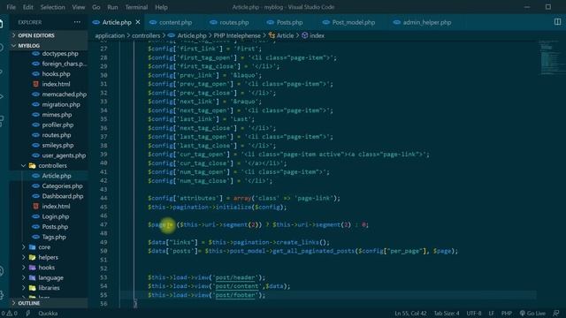Image resolution: width=566 pixels, height=318 pixels.
Task: Click Go Live in status bar
Action: 532,313
